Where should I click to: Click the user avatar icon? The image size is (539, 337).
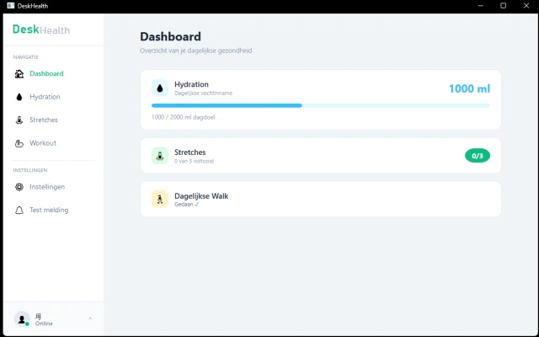[x=22, y=319]
